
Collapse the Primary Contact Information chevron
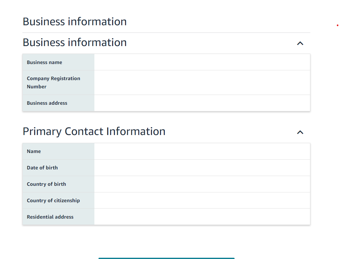point(300,132)
